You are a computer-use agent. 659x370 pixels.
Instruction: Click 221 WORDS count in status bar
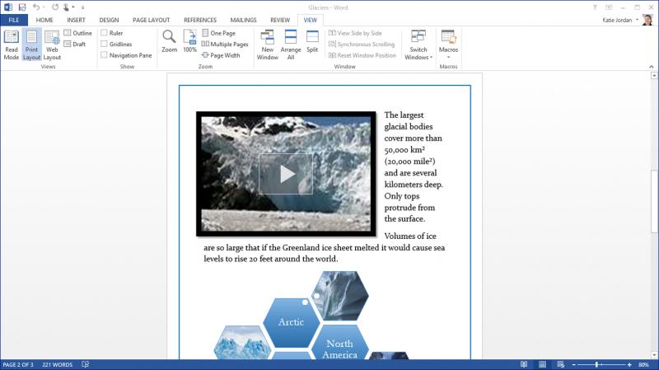coord(57,364)
